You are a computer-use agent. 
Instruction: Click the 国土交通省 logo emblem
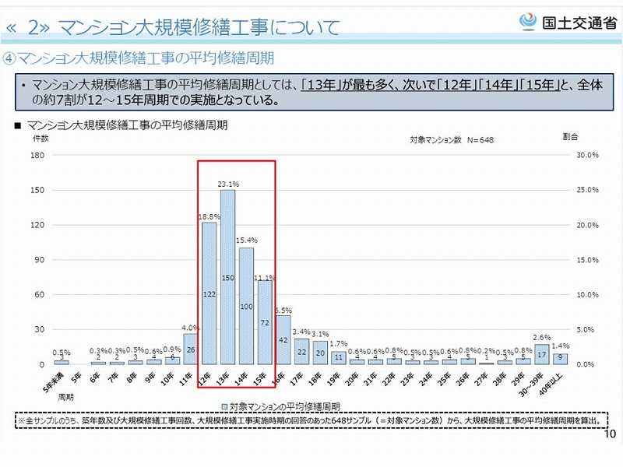pyautogui.click(x=528, y=22)
